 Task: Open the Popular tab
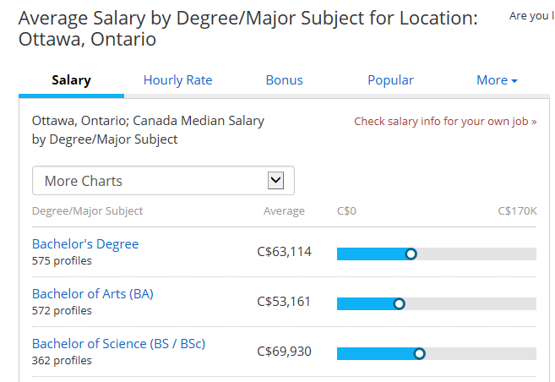(x=390, y=80)
